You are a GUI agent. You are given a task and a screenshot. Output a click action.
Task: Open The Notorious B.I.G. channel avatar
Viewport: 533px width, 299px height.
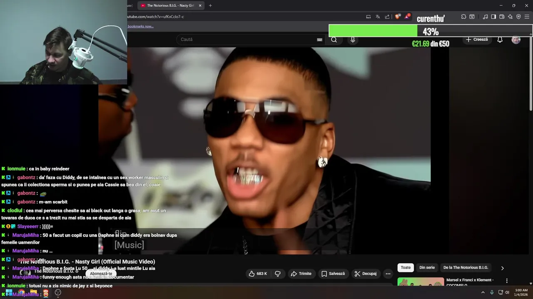coord(25,272)
